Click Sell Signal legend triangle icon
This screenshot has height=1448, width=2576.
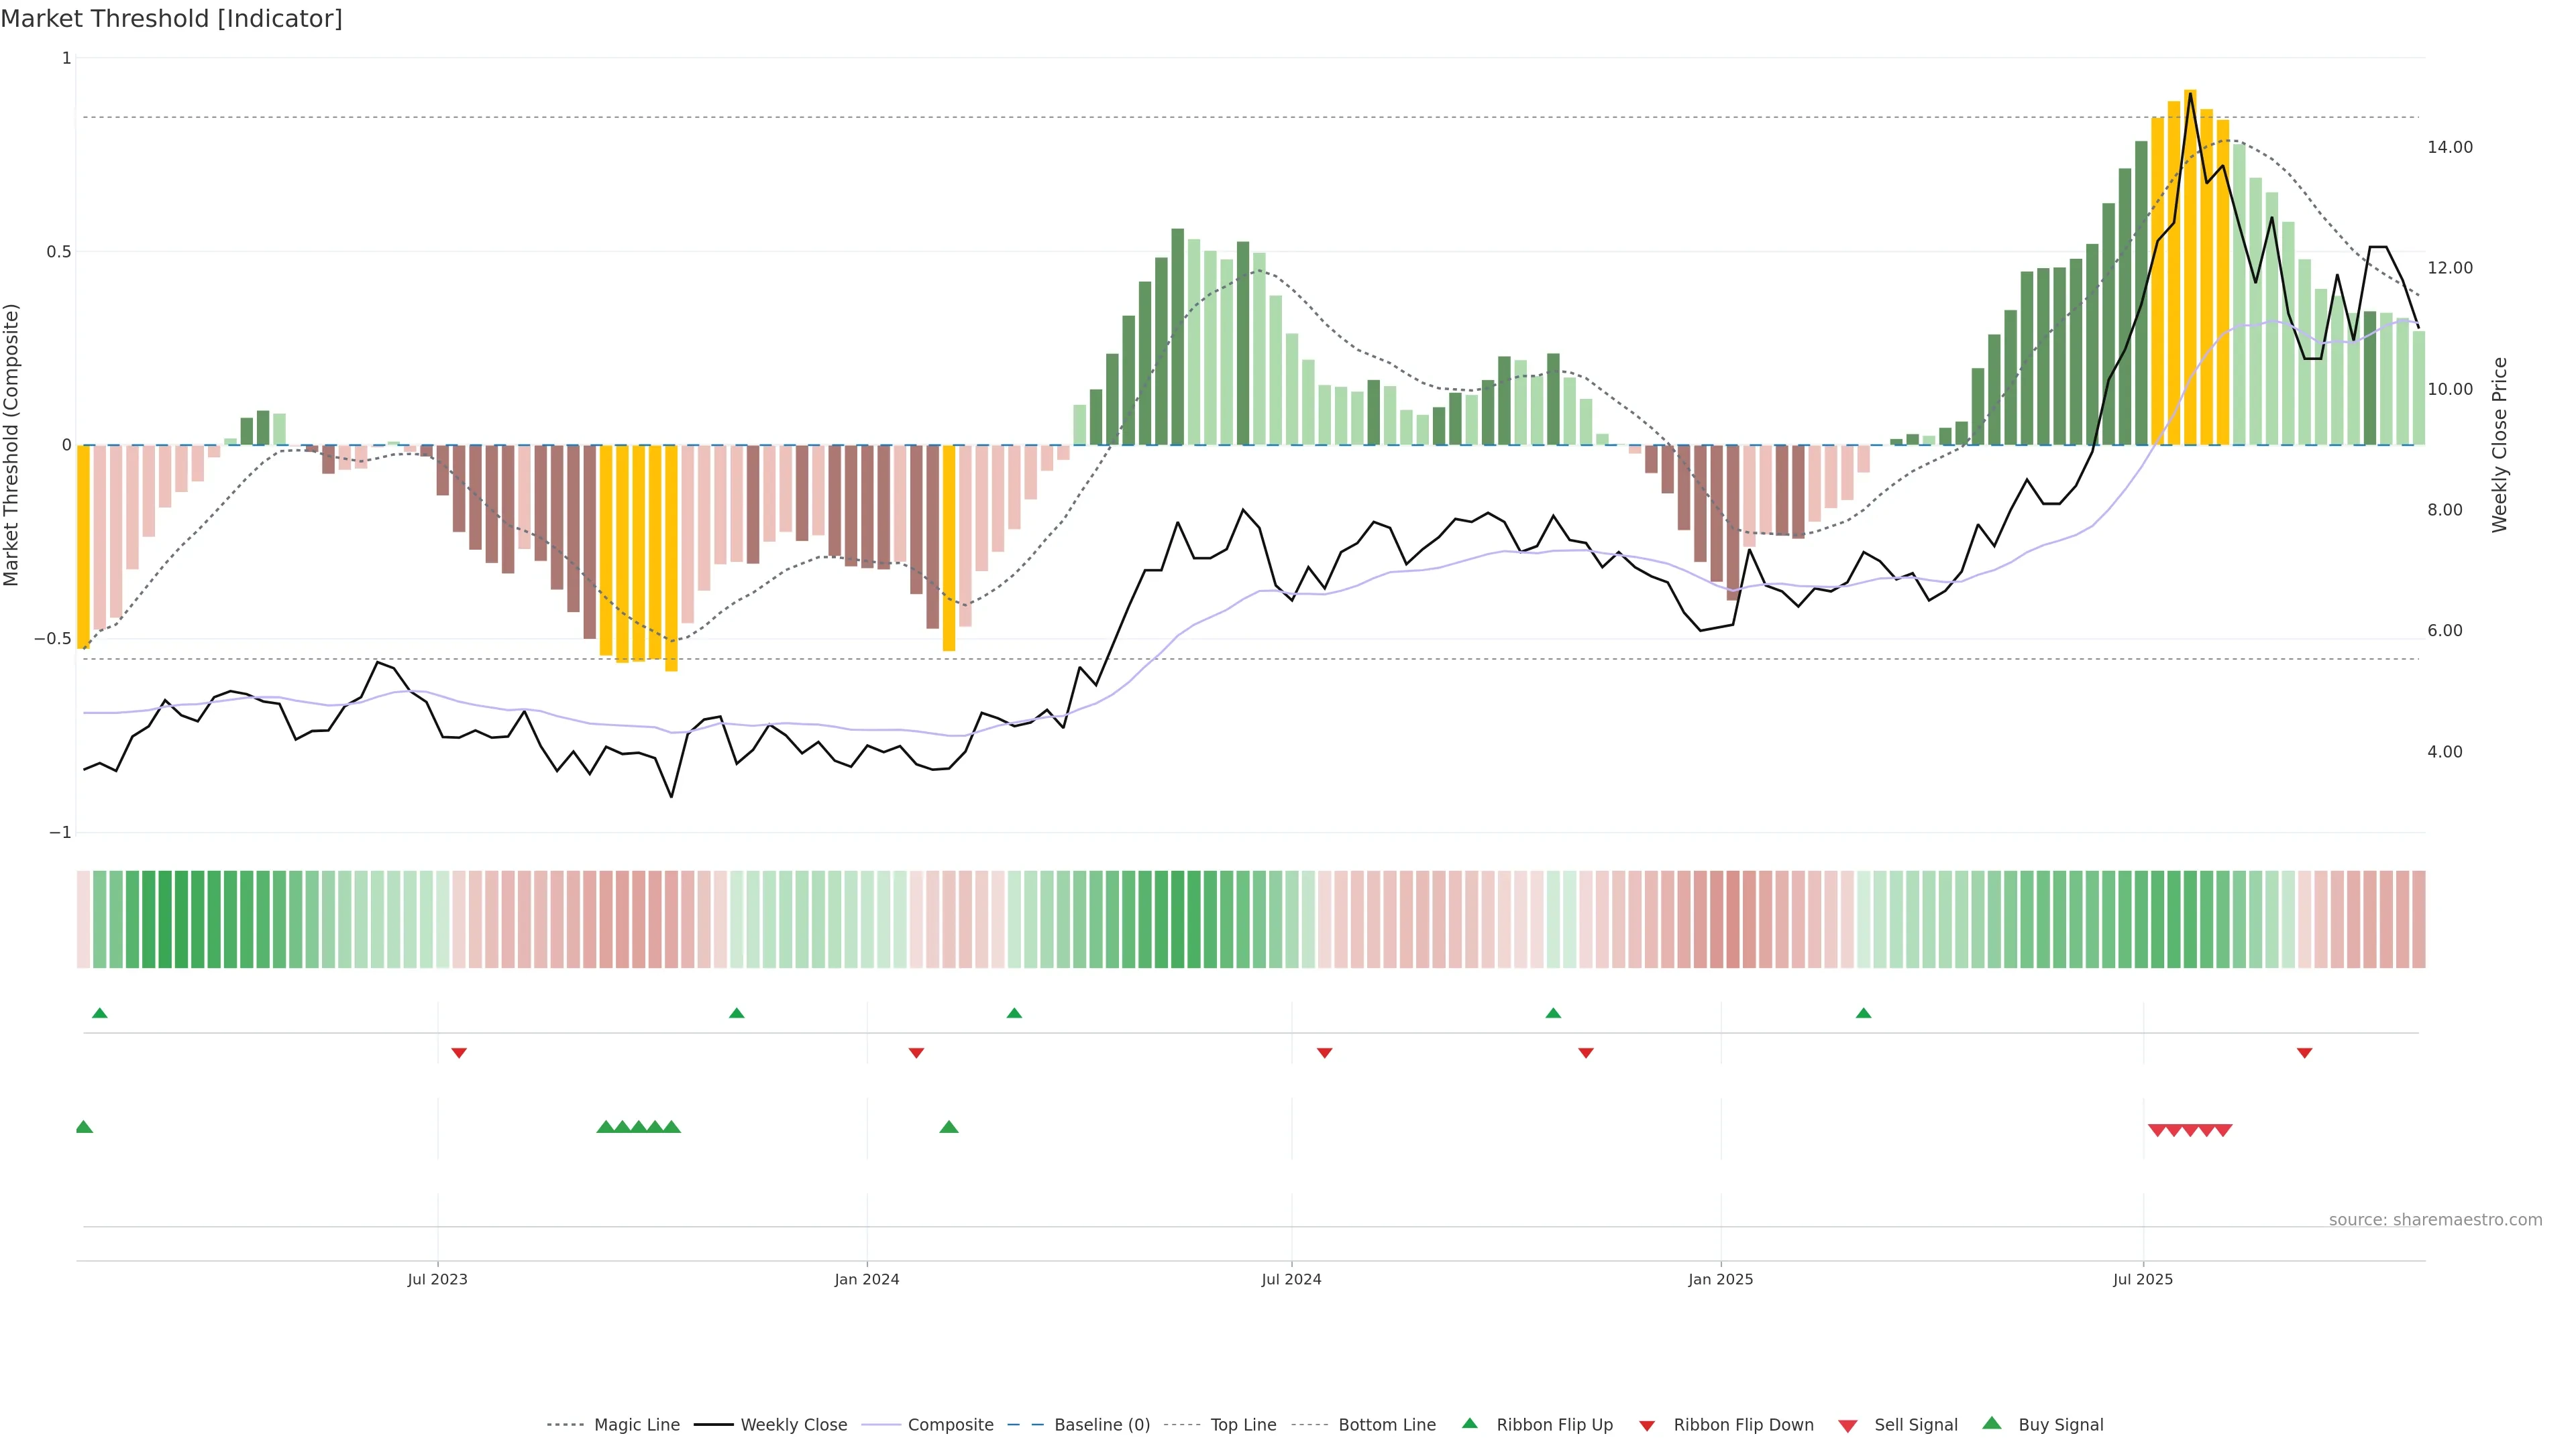click(x=1847, y=1426)
